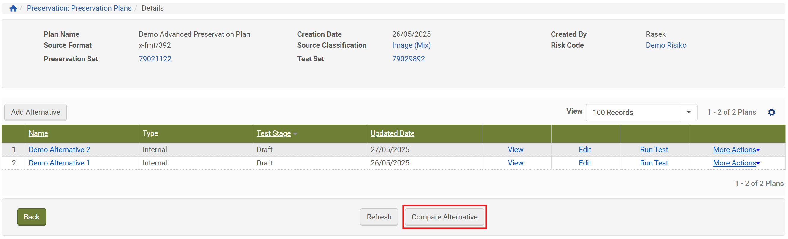The width and height of the screenshot is (788, 239).
Task: Run Test for Demo Alternative 2
Action: [x=654, y=149]
